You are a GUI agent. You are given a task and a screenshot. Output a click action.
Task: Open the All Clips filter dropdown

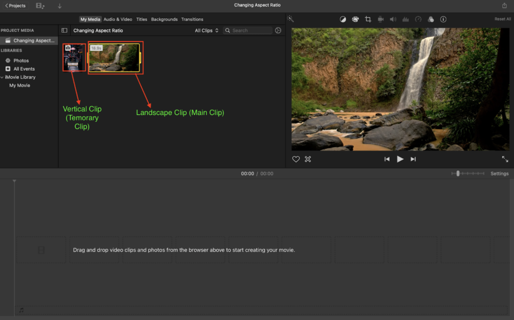[206, 31]
